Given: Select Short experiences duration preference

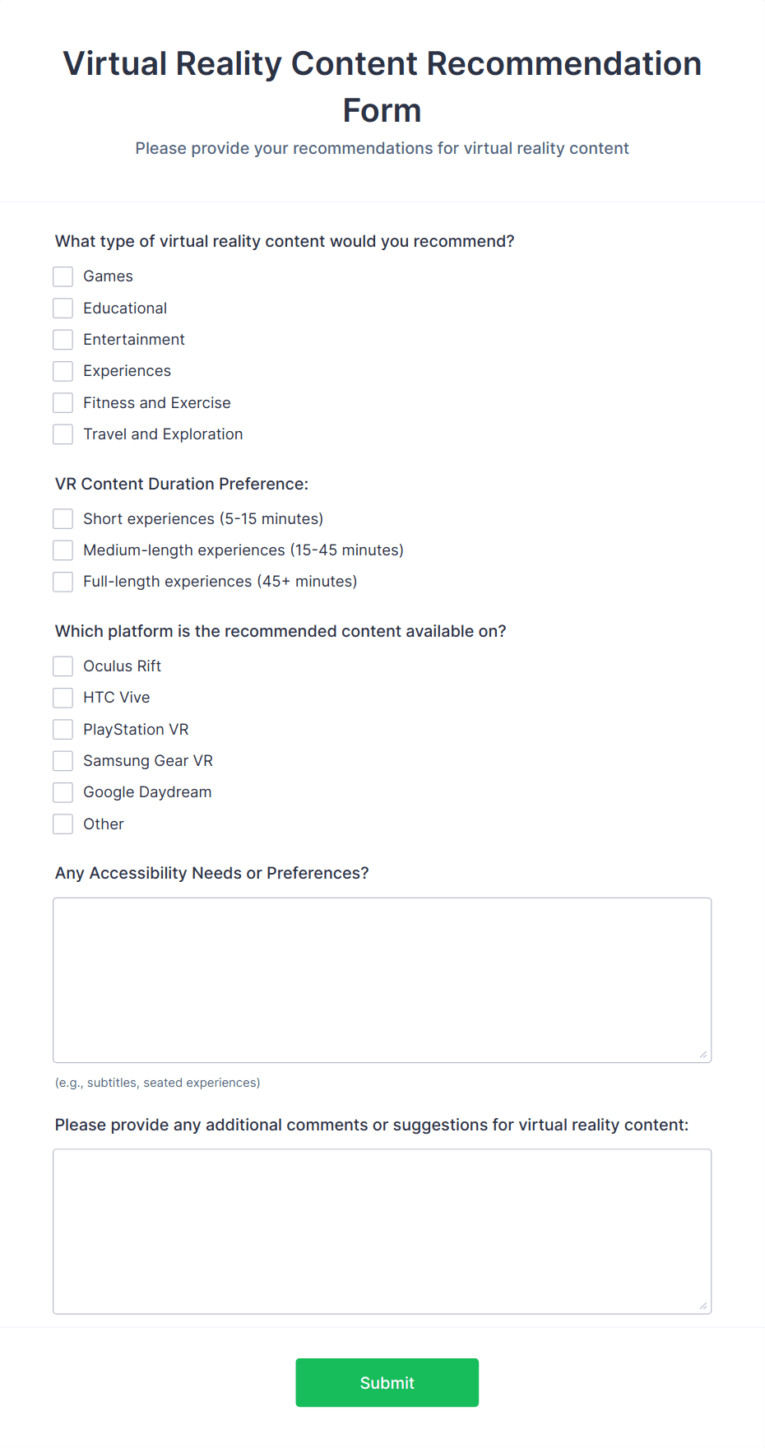Looking at the screenshot, I should (63, 518).
